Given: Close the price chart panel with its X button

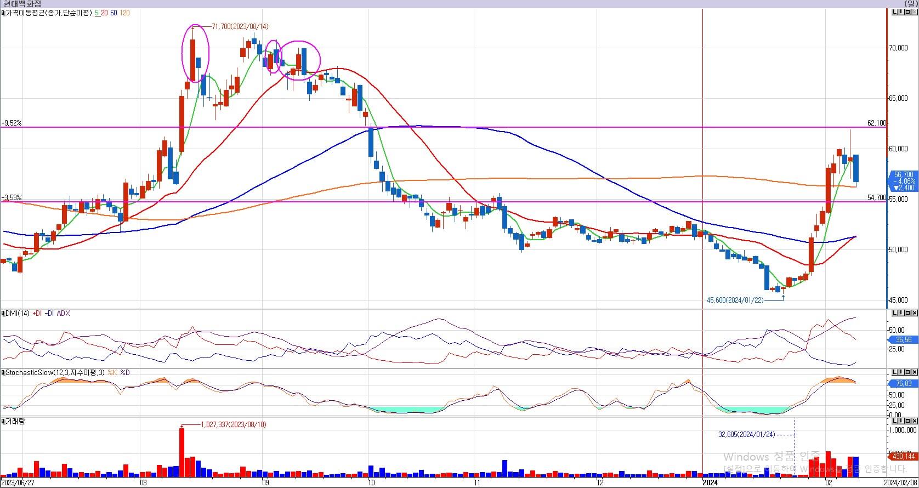Looking at the screenshot, I should (915, 12).
